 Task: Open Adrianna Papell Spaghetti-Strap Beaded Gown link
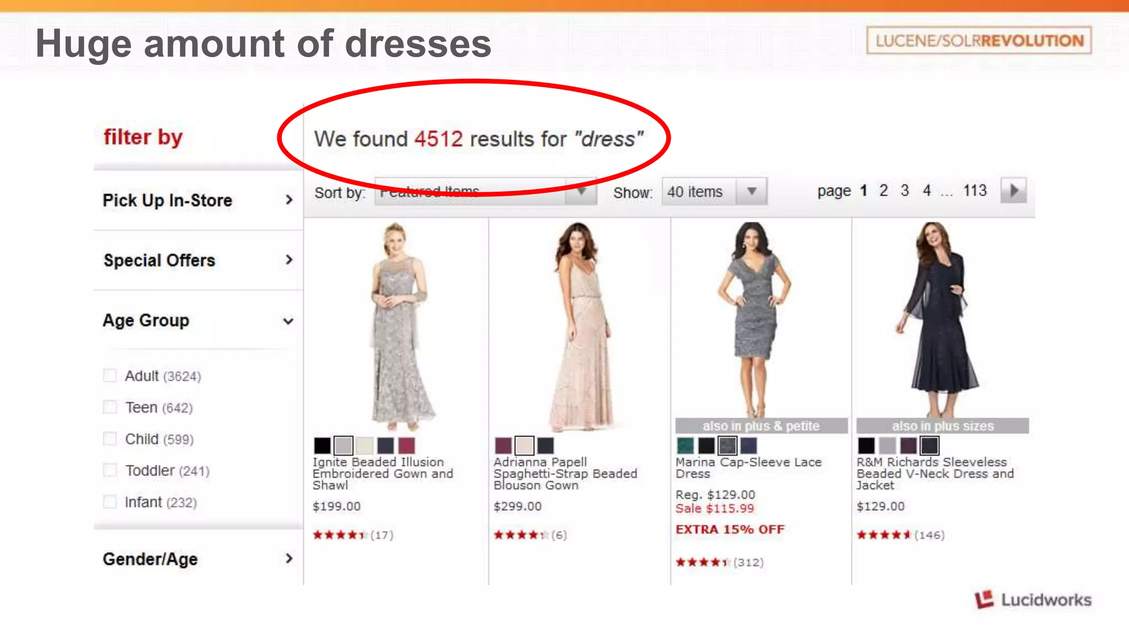pyautogui.click(x=565, y=473)
